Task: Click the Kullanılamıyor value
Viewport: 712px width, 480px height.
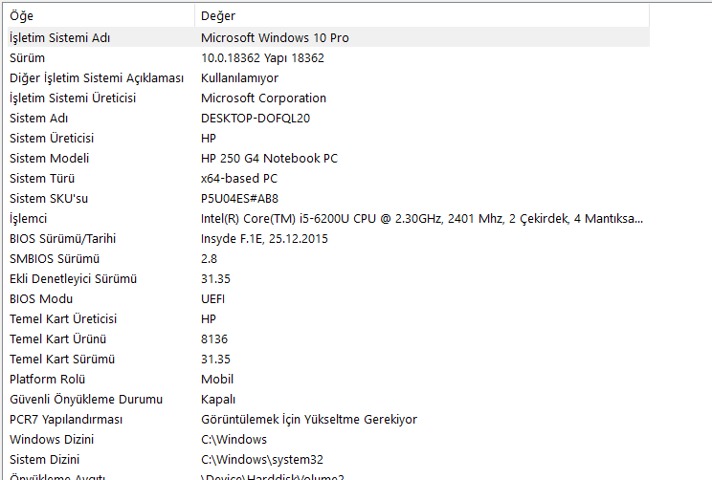Action: (x=239, y=78)
